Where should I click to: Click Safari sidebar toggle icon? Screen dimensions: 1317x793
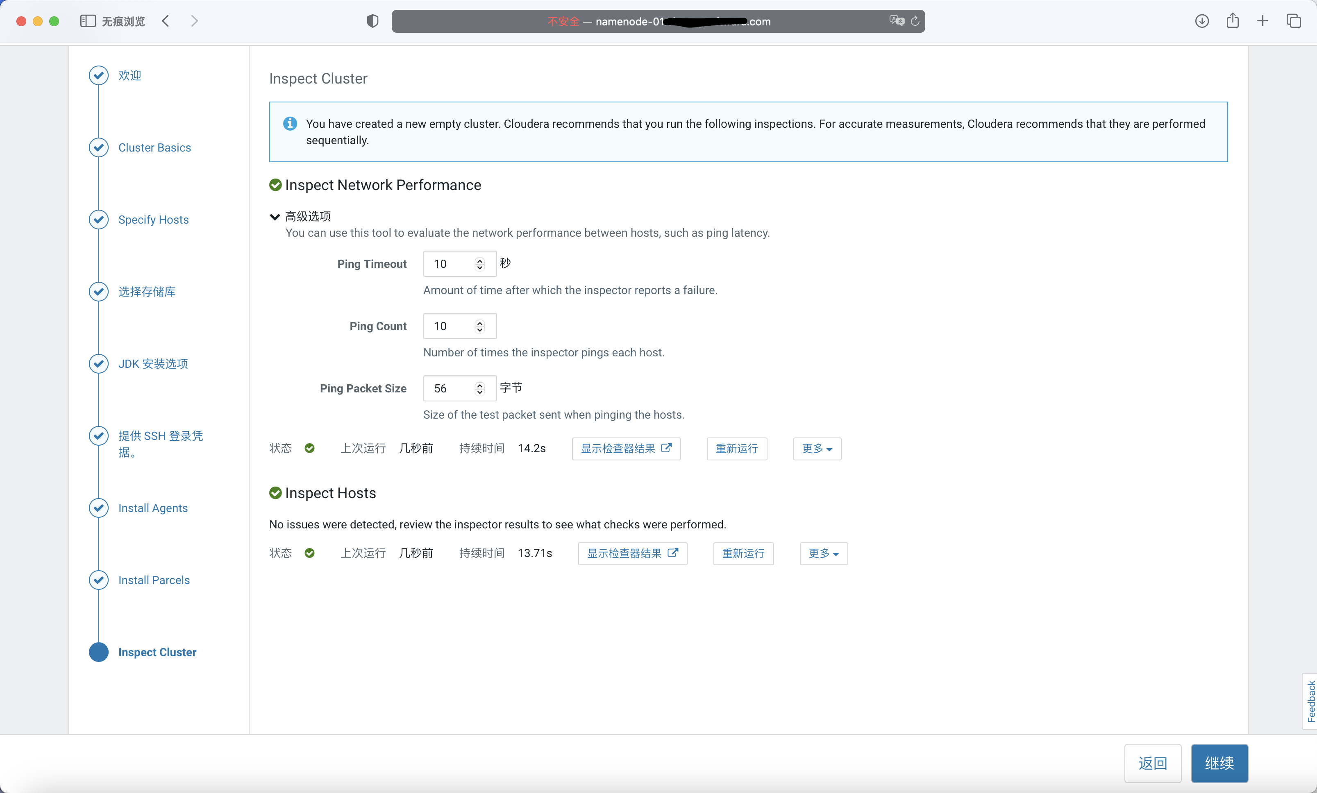(88, 21)
